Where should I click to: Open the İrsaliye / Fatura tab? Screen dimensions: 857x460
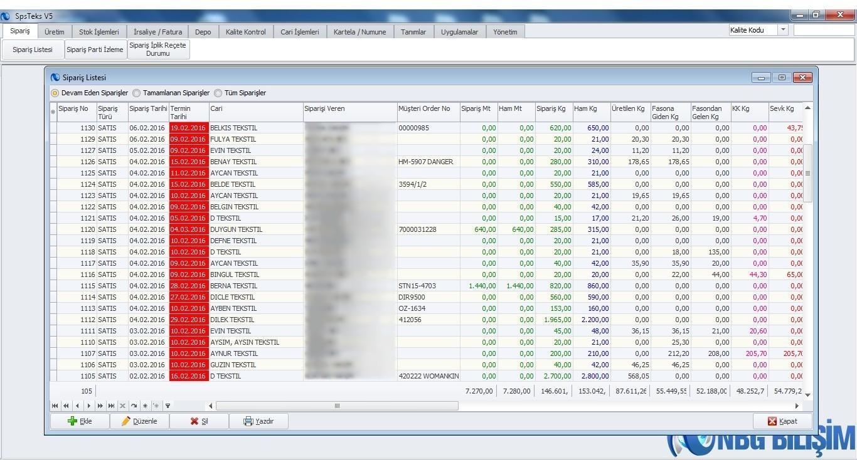(158, 32)
